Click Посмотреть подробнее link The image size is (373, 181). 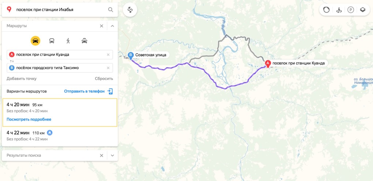pyautogui.click(x=29, y=119)
